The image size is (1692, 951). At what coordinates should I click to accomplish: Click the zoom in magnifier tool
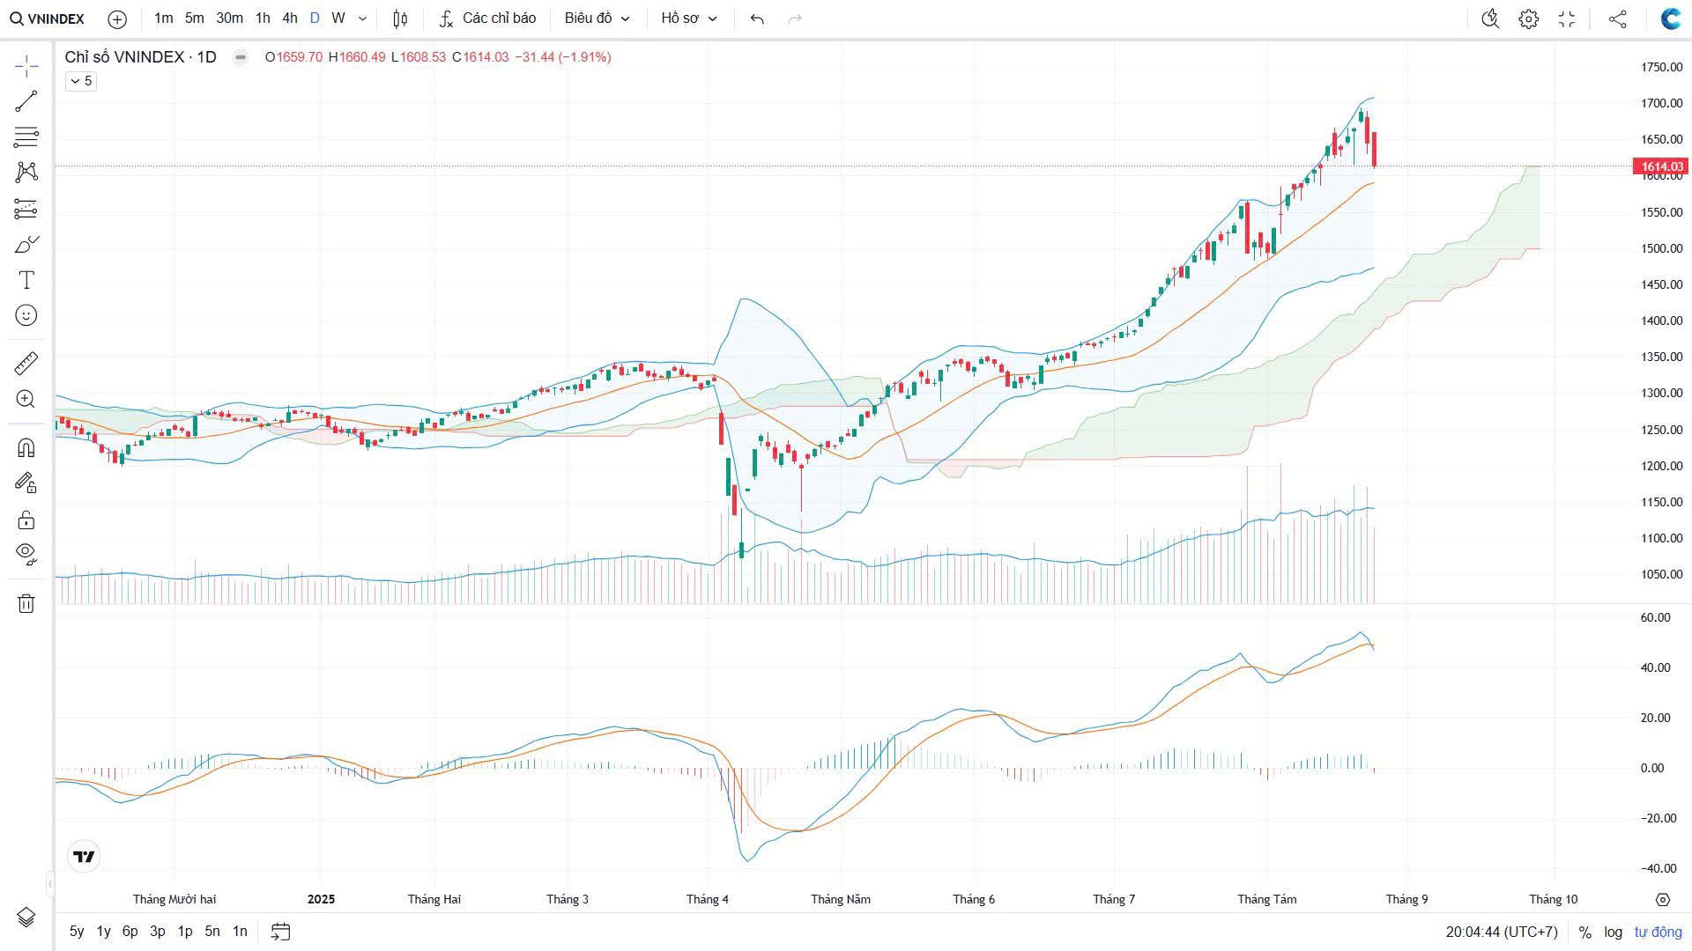26,399
